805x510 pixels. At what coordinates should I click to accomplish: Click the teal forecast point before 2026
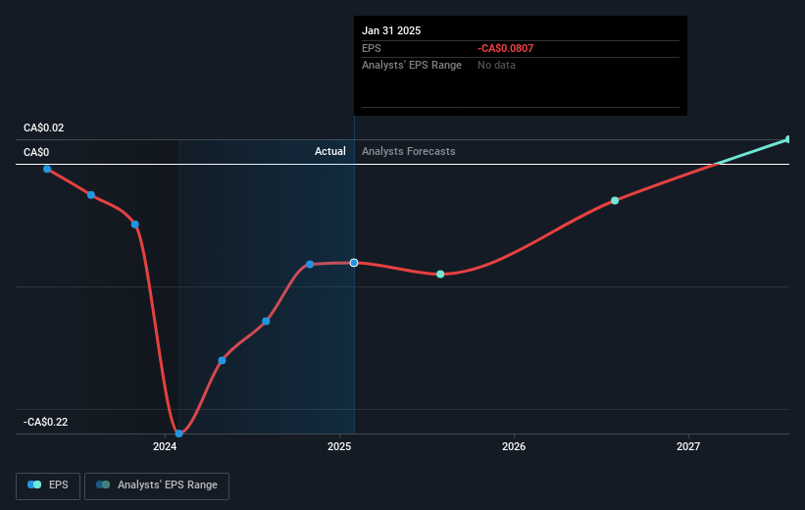(440, 275)
